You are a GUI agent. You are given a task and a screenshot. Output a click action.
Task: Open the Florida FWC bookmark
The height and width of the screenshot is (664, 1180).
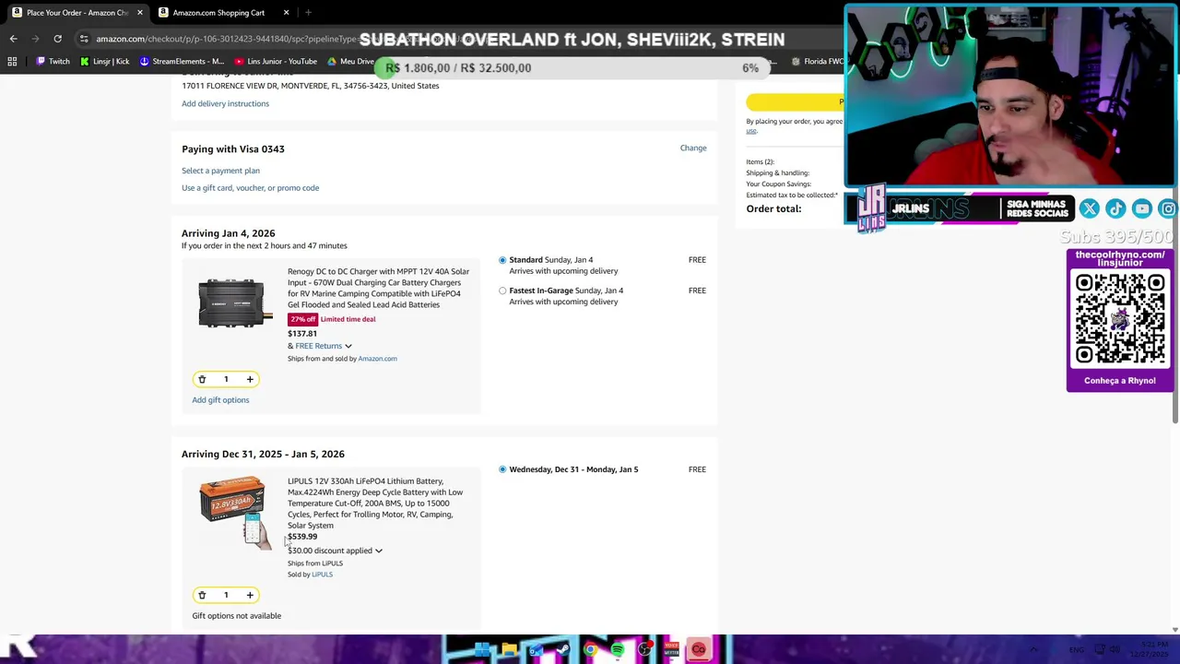pyautogui.click(x=817, y=62)
